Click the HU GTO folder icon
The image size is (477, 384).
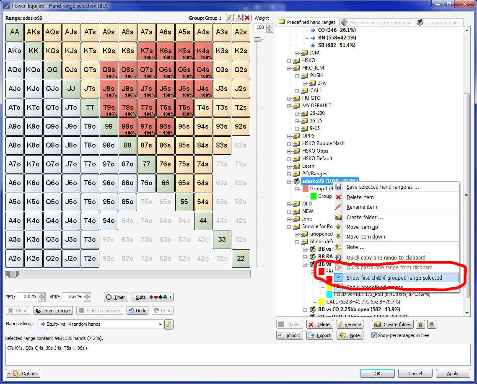click(x=297, y=98)
